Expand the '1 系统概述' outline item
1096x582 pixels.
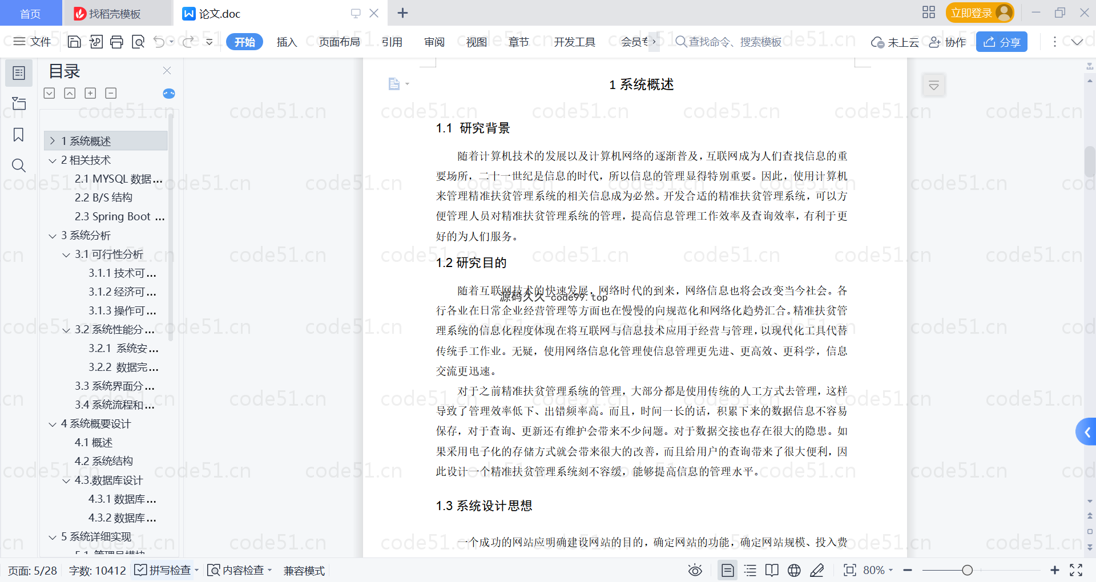tap(53, 141)
